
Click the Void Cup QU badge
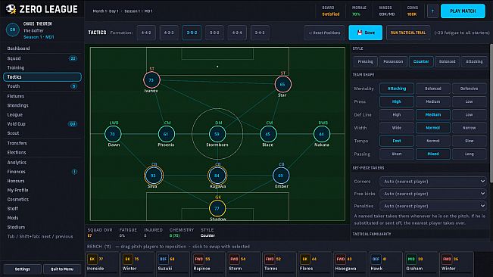tap(73, 124)
